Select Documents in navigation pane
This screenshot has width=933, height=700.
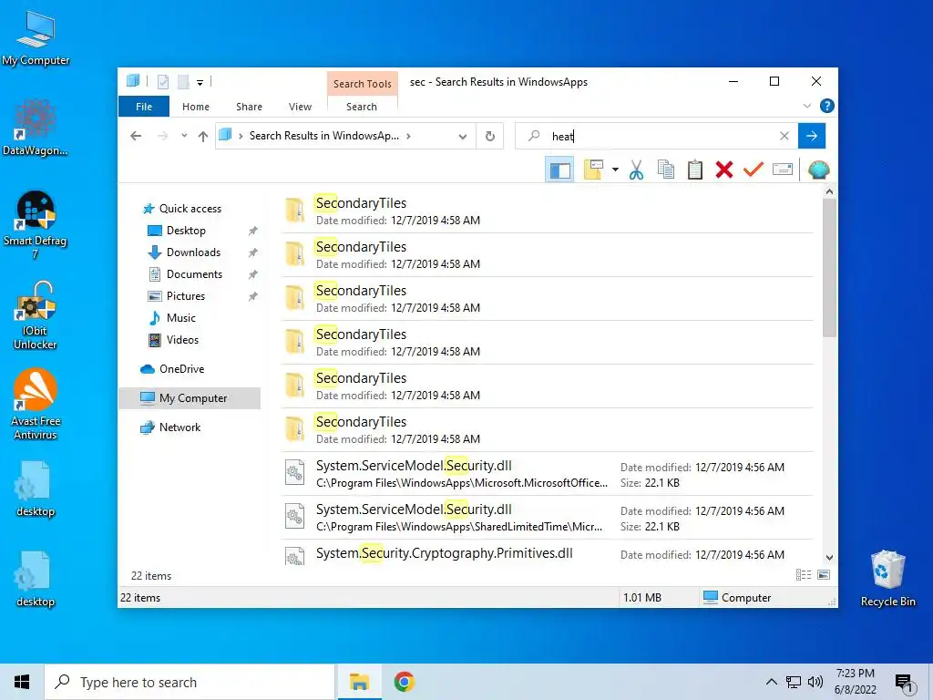click(x=194, y=274)
